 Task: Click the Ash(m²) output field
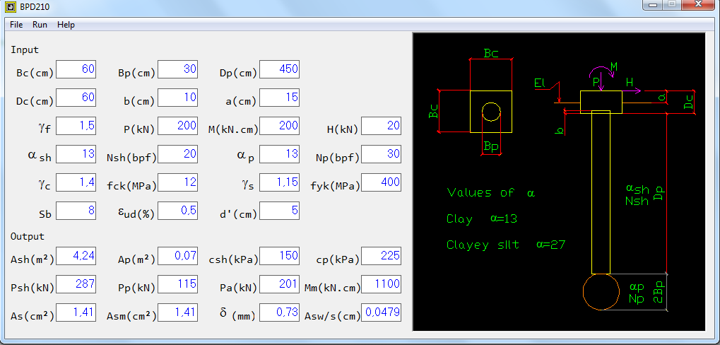coord(76,257)
